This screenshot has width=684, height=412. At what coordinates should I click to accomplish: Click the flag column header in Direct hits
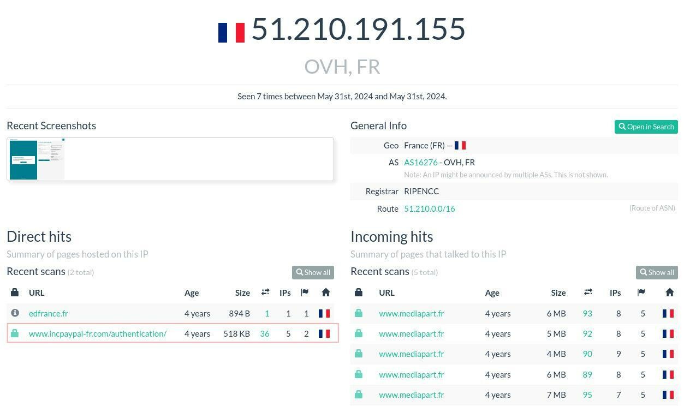305,292
